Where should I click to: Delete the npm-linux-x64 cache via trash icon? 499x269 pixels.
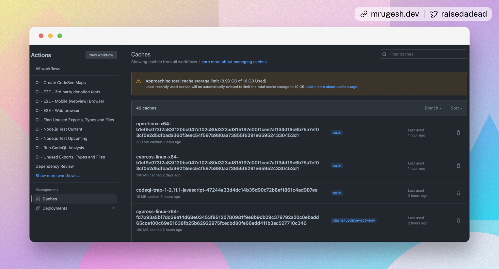tap(458, 132)
